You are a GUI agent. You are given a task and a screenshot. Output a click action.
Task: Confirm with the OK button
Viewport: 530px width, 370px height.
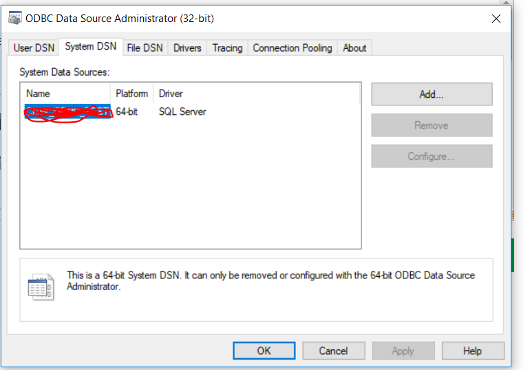coord(264,351)
